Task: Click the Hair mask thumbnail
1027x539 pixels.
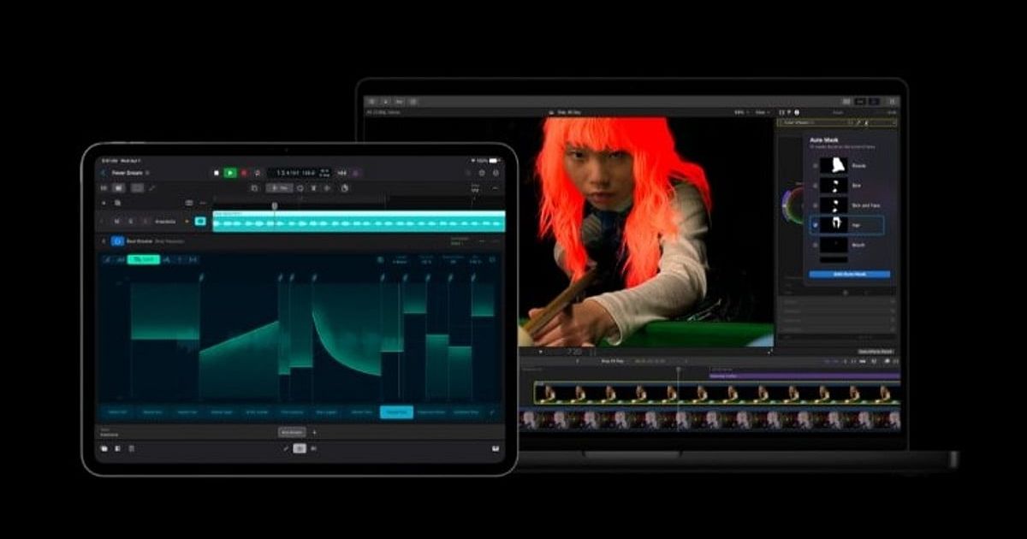Action: [834, 225]
